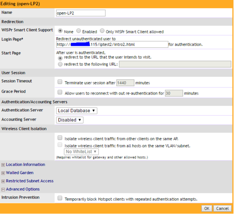
Task: Collapse Advanced Options minus icon
Action: click(x=3, y=190)
